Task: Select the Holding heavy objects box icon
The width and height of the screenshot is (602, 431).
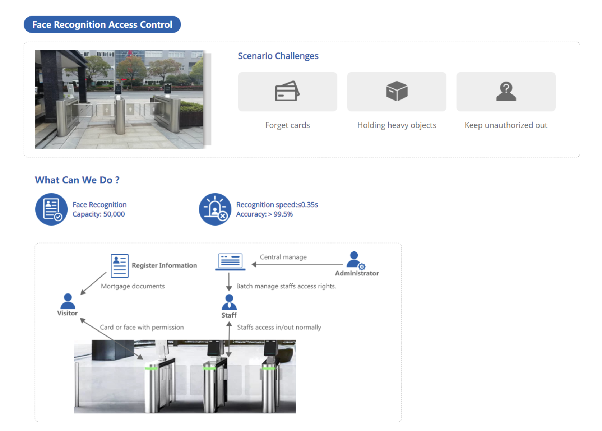Action: click(x=396, y=91)
